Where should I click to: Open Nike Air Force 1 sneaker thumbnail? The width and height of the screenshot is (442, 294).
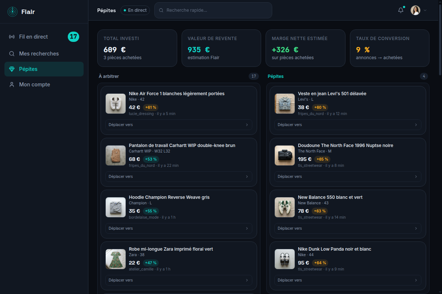coord(116,104)
